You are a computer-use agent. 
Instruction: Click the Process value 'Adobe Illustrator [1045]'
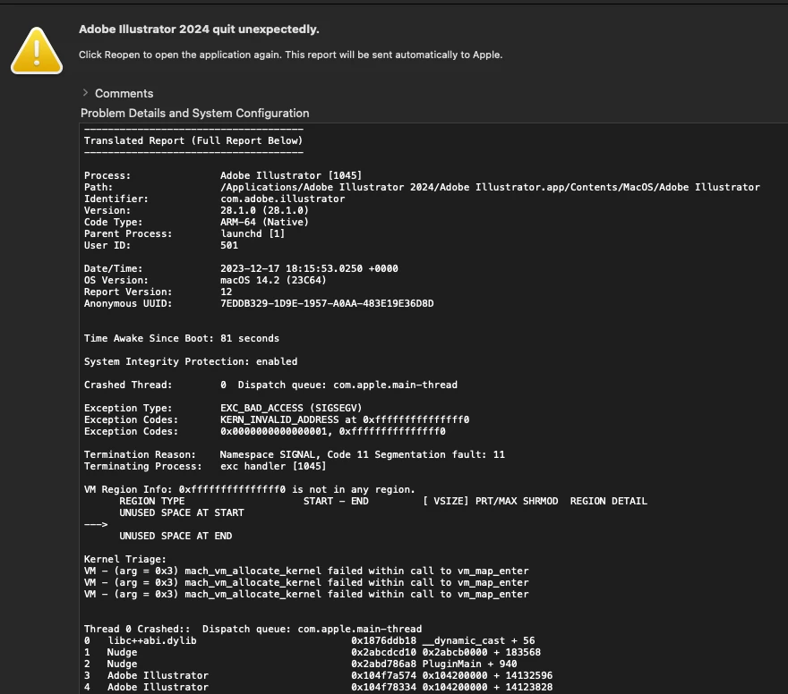[x=291, y=175]
